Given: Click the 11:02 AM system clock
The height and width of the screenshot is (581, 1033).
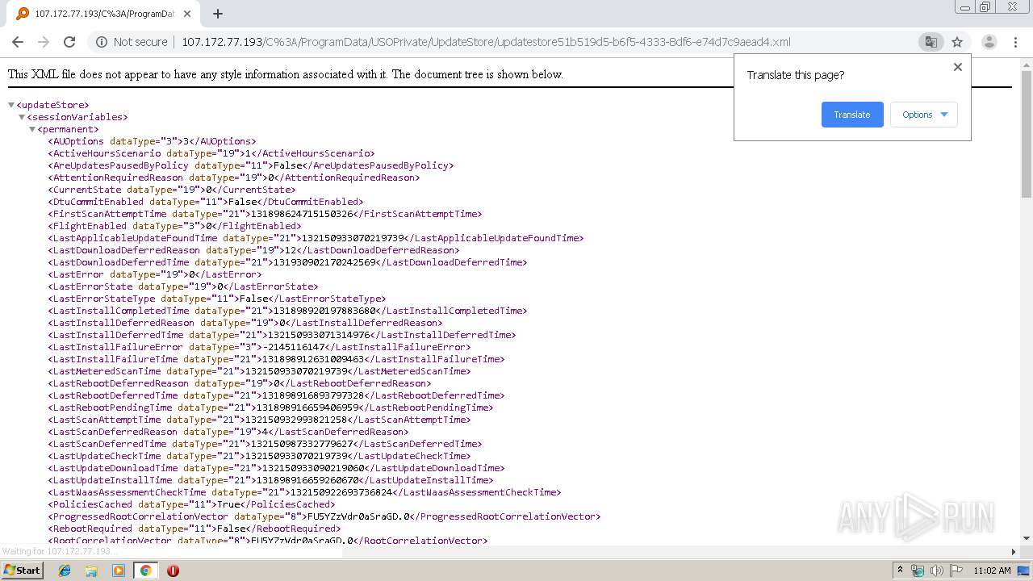Looking at the screenshot, I should pos(992,571).
